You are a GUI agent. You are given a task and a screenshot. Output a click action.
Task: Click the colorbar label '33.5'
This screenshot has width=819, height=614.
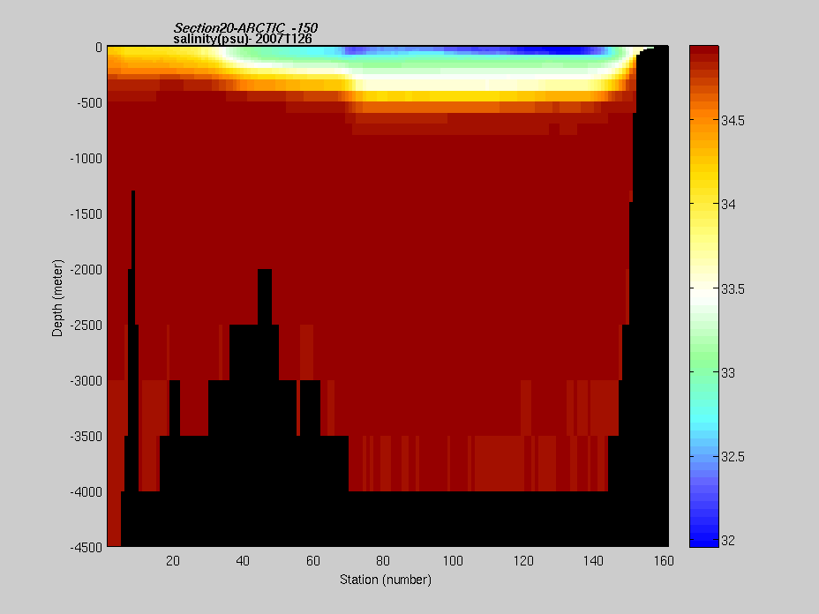pyautogui.click(x=733, y=289)
